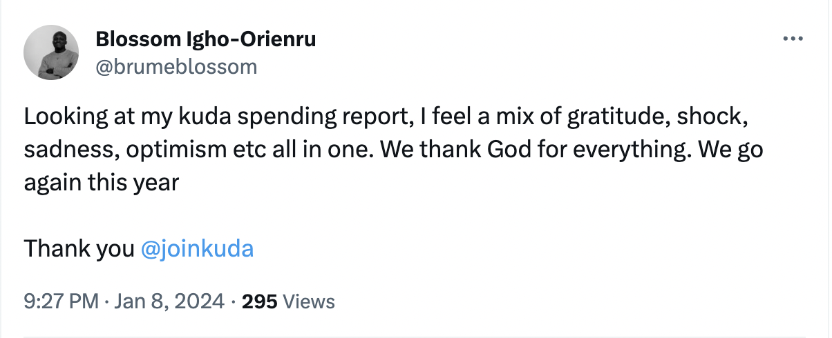The image size is (832, 338).
Task: Click the 295 view count number
Action: click(260, 301)
